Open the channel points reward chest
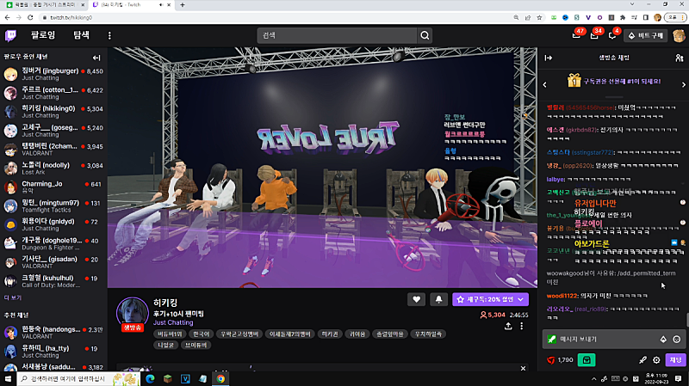The width and height of the screenshot is (689, 386). [x=586, y=360]
